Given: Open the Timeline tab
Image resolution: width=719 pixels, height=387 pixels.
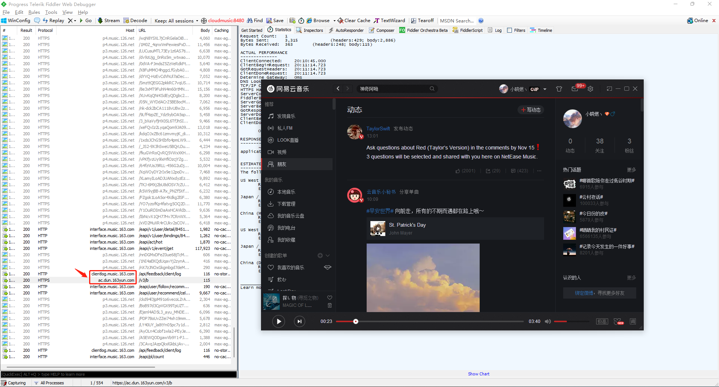Looking at the screenshot, I should [x=541, y=30].
